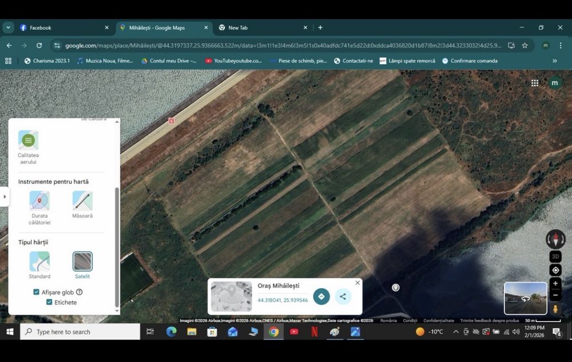Open Condiții terms link
This screenshot has height=362, width=572.
410,320
